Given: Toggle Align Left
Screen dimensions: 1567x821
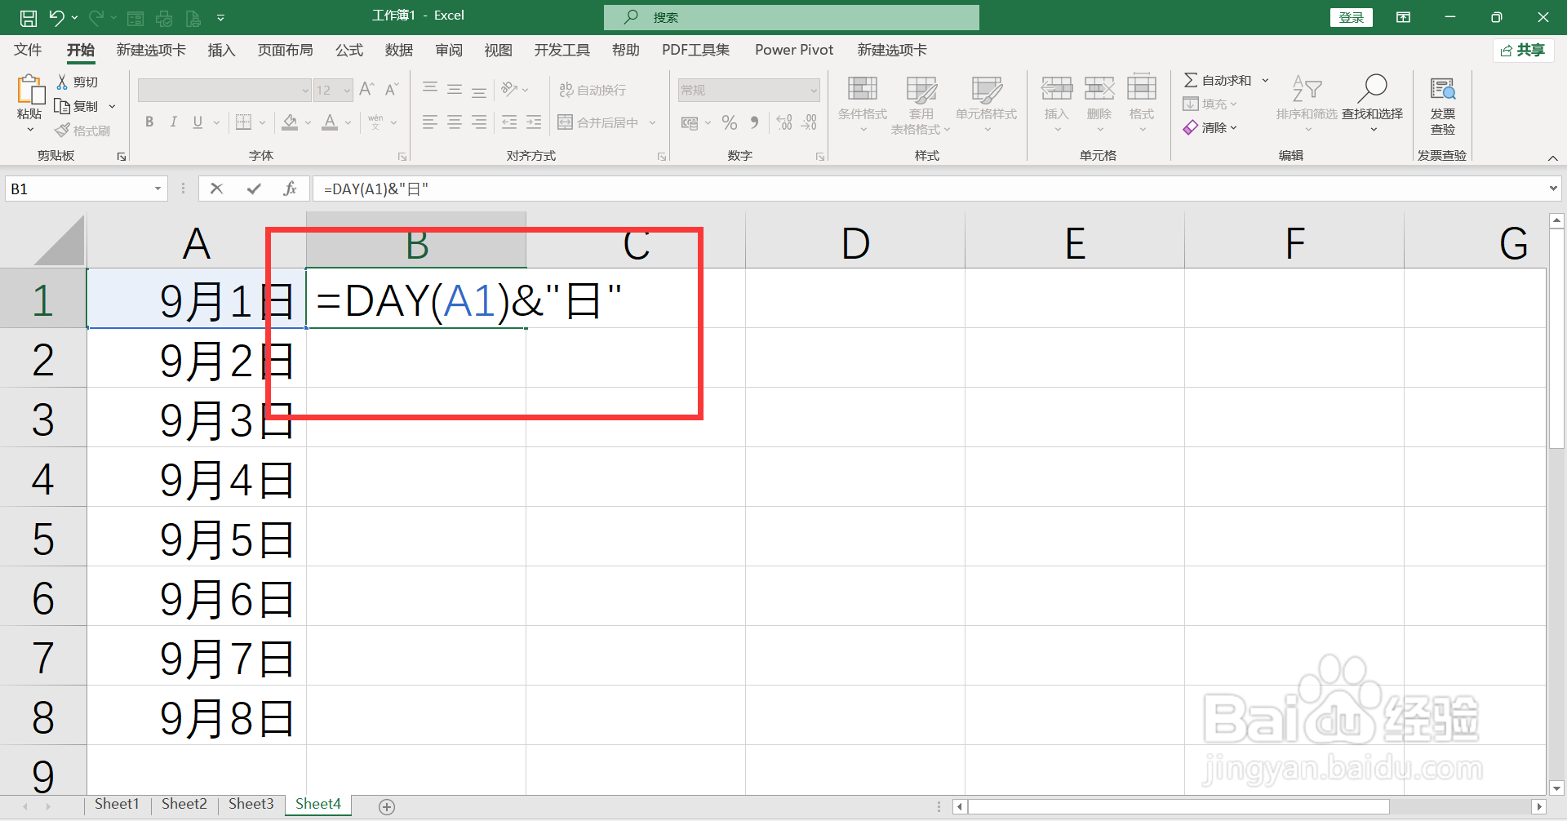Looking at the screenshot, I should click(x=430, y=122).
